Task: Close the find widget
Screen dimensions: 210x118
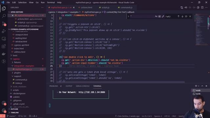Action: point(190,16)
